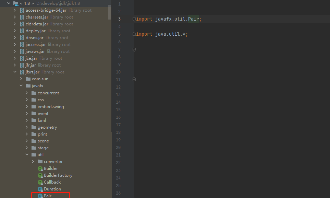
Task: Click the print folder icon
Action: coord(34,134)
